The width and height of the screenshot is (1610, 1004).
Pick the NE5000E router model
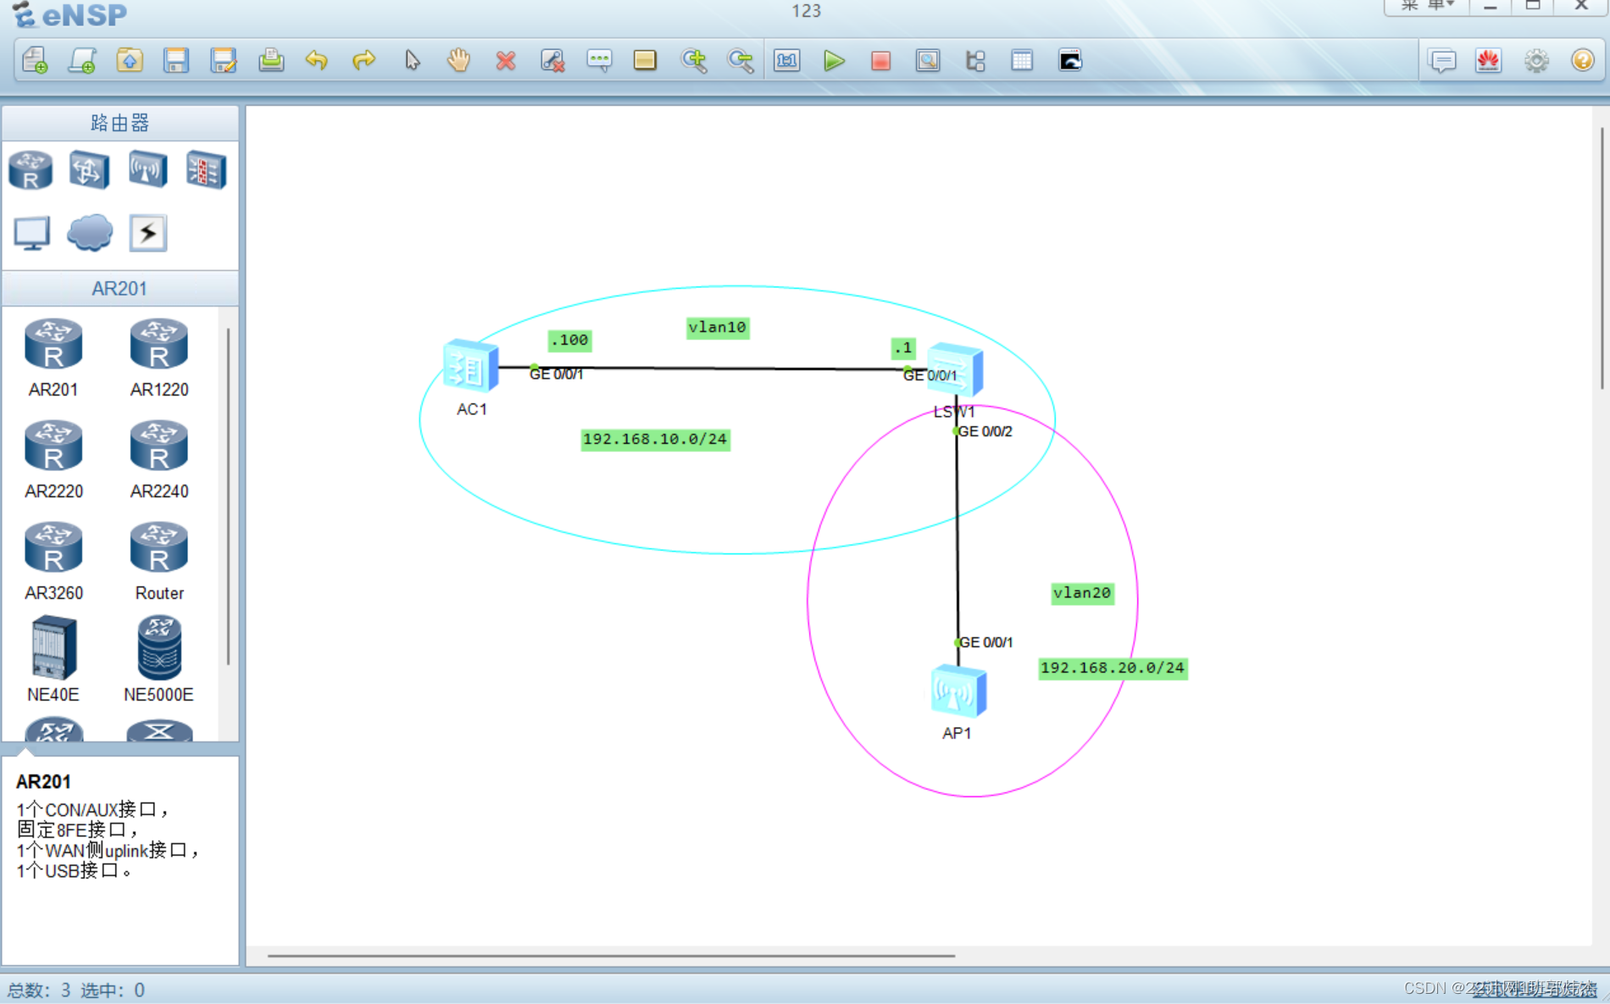(158, 659)
